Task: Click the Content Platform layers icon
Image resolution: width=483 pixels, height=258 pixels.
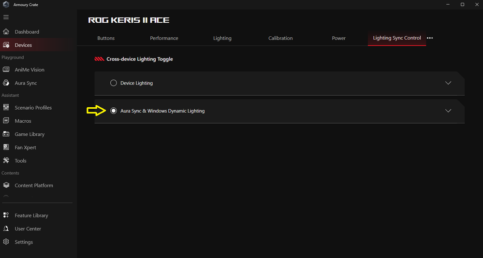Action: pos(6,185)
